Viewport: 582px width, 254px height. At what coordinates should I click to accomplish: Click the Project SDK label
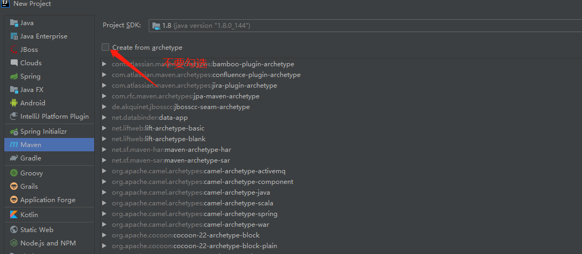tap(122, 25)
